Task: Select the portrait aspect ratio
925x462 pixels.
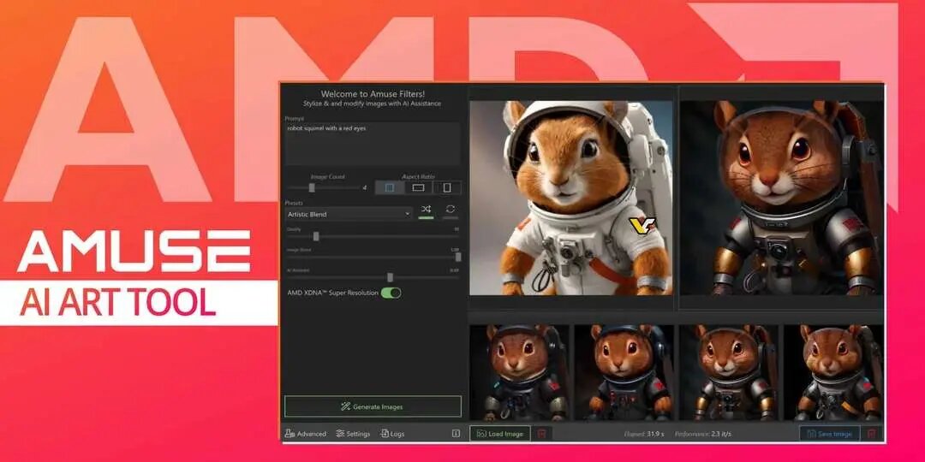Action: click(x=447, y=187)
